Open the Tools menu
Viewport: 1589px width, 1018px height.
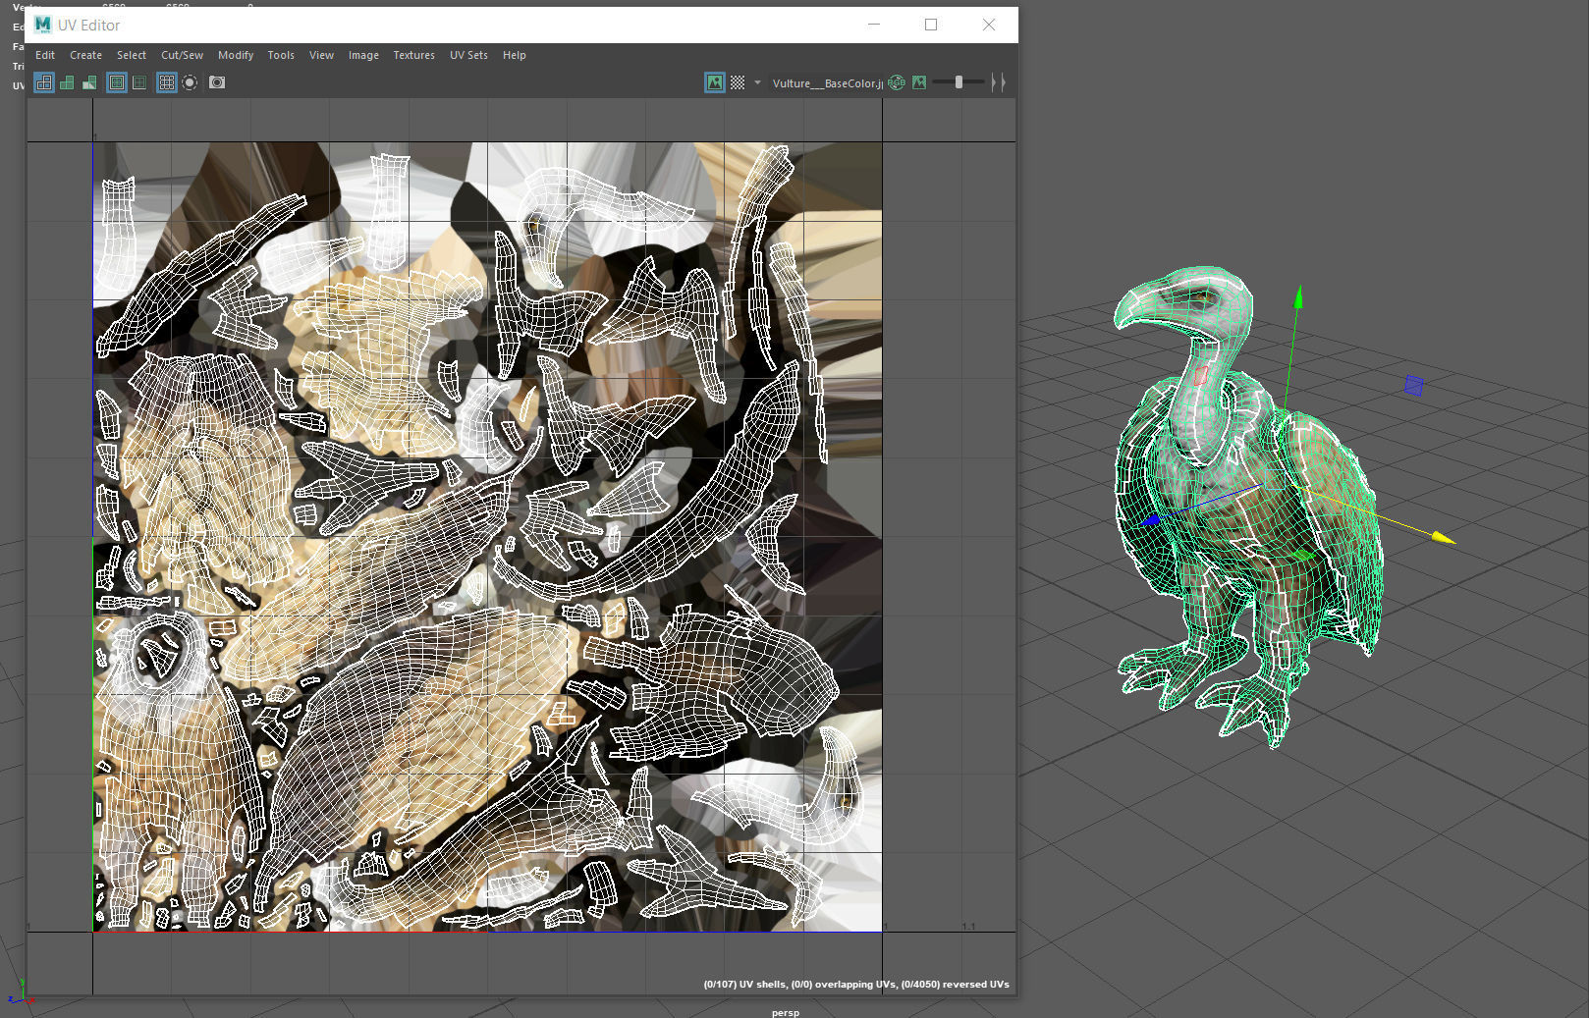pos(281,55)
